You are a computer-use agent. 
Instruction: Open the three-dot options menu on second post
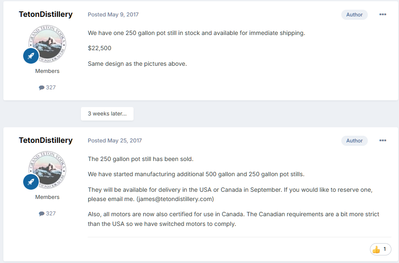(x=383, y=140)
